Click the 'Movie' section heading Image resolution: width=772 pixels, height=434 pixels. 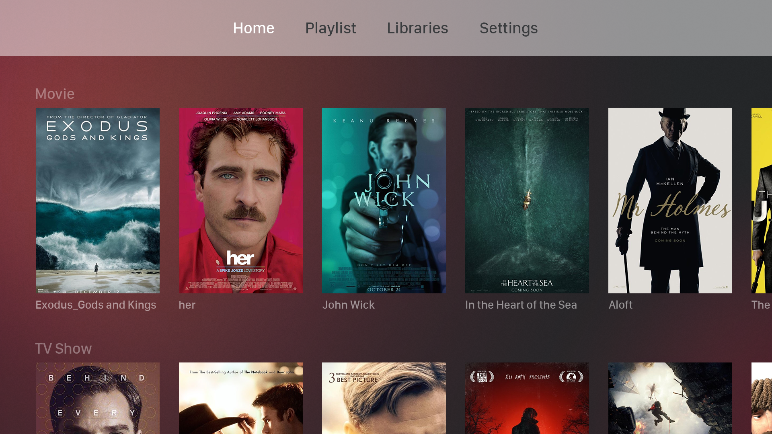(55, 94)
